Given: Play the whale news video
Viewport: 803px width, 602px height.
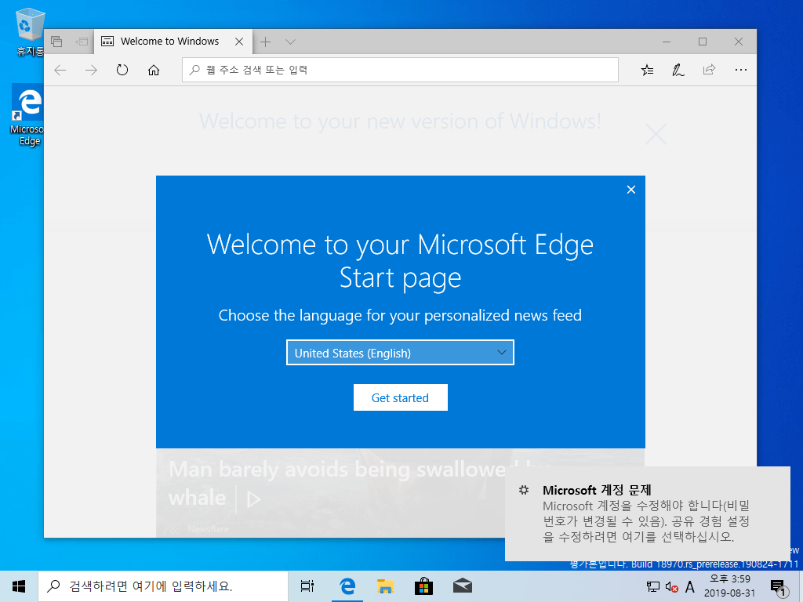Looking at the screenshot, I should coord(253,499).
